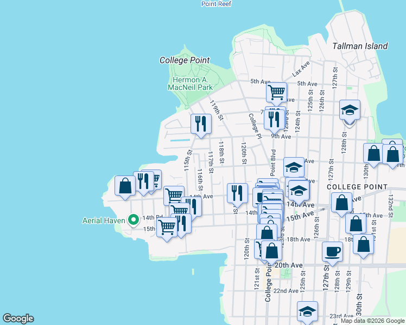
Task: Click the Map data ©2026 Google attribution
Action: 372,321
